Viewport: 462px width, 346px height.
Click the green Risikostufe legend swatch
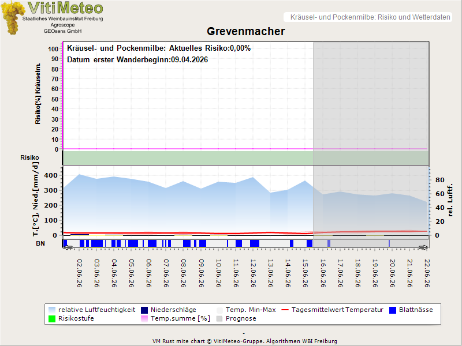[x=52, y=319]
